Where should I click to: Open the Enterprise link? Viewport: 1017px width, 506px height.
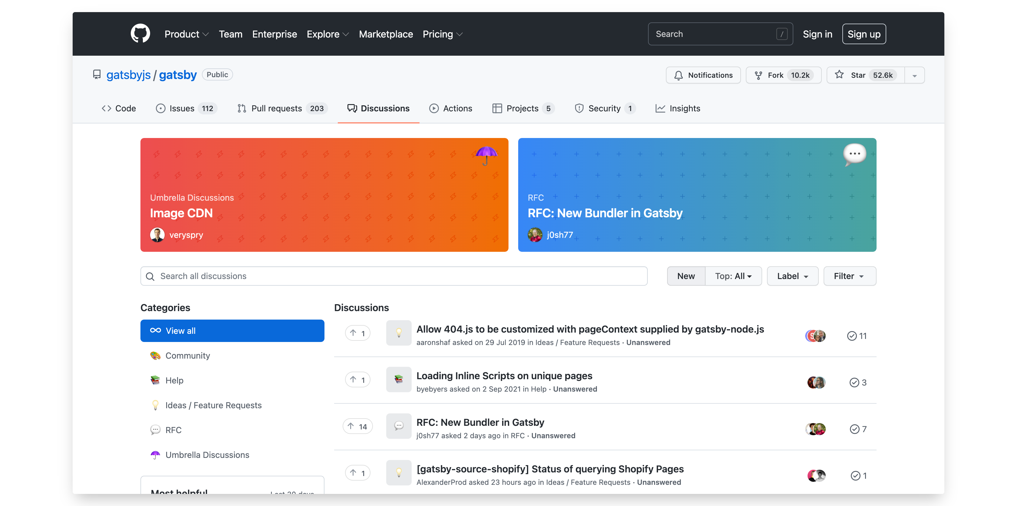(275, 34)
